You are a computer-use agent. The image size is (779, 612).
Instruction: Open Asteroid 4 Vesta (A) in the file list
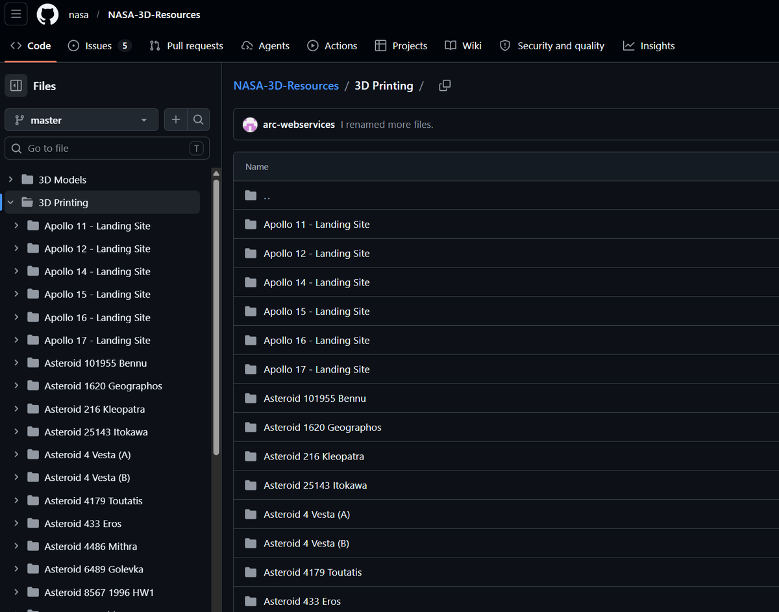point(306,515)
